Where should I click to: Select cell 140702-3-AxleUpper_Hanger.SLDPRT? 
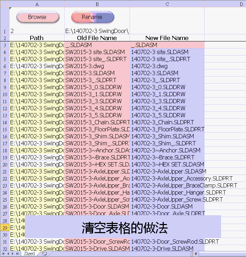167,193
